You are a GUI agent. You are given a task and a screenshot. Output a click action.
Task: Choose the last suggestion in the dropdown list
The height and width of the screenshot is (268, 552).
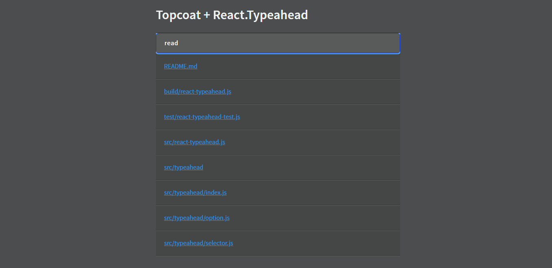(x=198, y=243)
